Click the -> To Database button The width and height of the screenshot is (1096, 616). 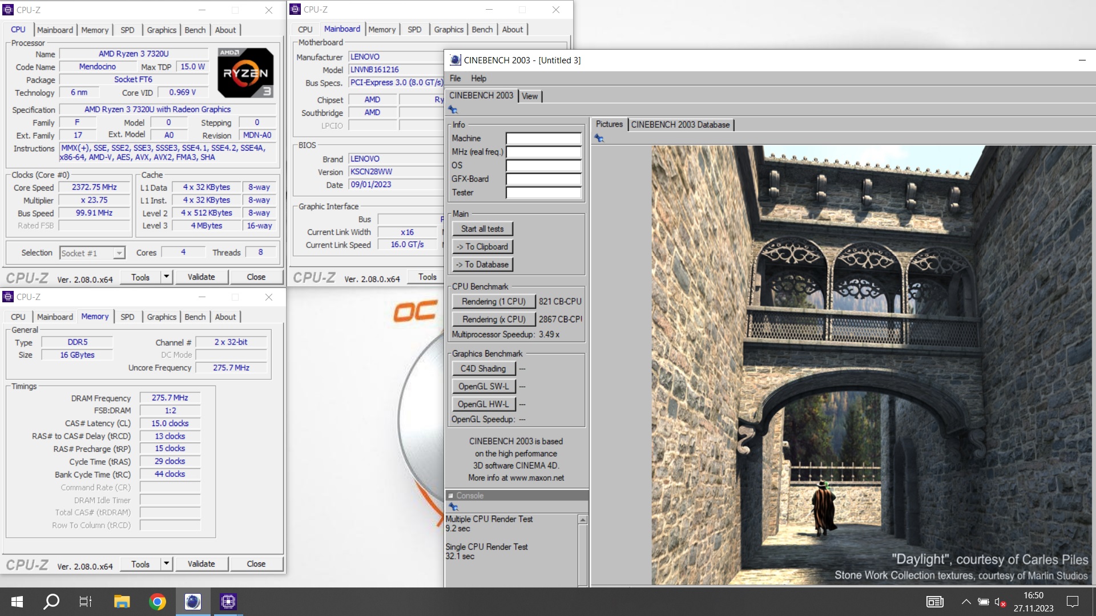(x=482, y=264)
